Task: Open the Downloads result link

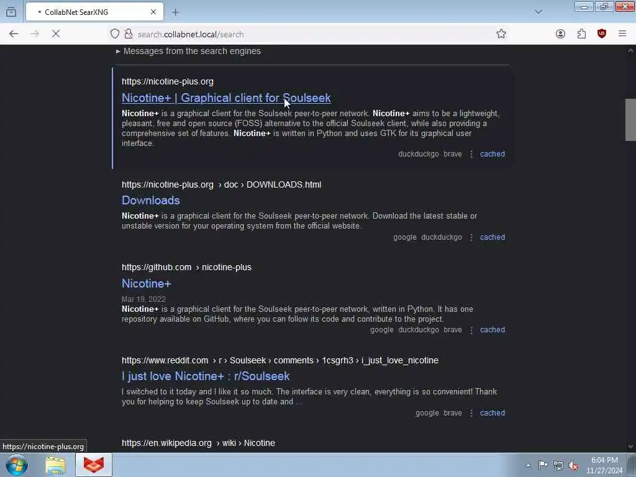Action: coord(150,201)
